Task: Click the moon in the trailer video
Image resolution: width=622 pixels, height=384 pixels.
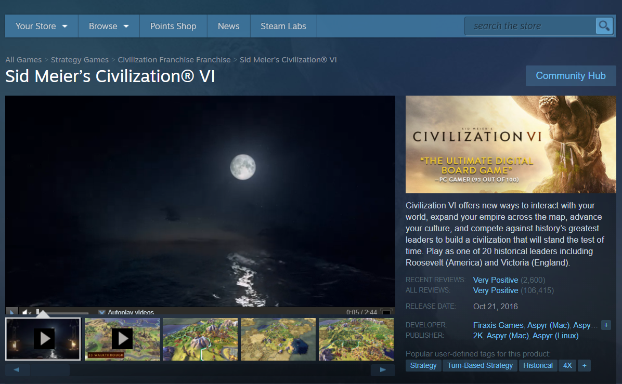Action: 243,167
